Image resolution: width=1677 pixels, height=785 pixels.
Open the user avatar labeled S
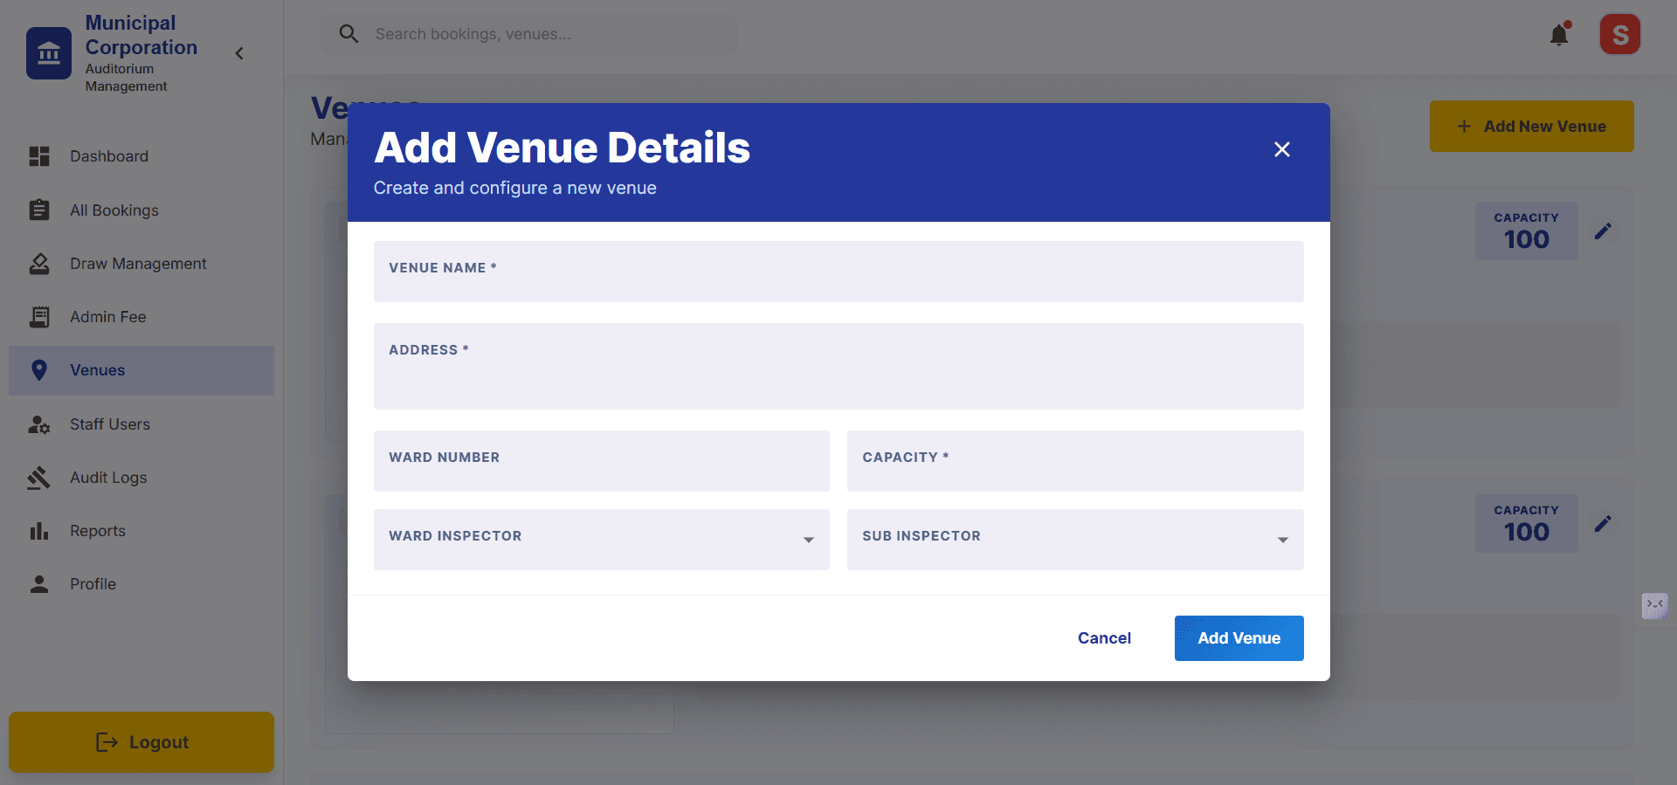[1620, 34]
